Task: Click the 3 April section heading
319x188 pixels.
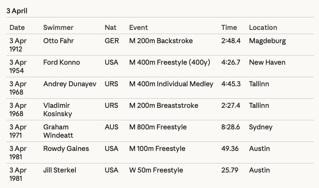Action: pyautogui.click(x=17, y=11)
